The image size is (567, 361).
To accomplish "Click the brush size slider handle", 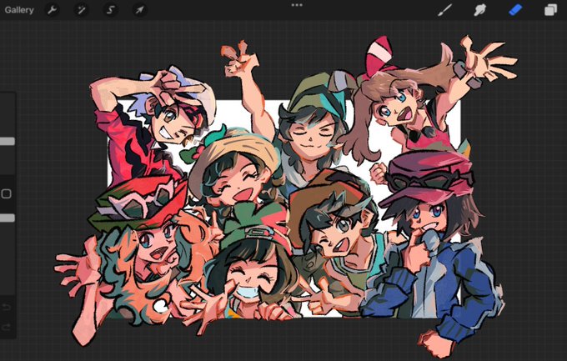I will click(x=8, y=141).
